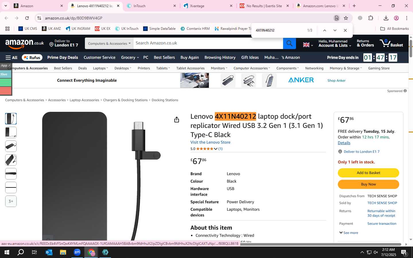
Task: Open Returns & Orders
Action: [x=365, y=43]
